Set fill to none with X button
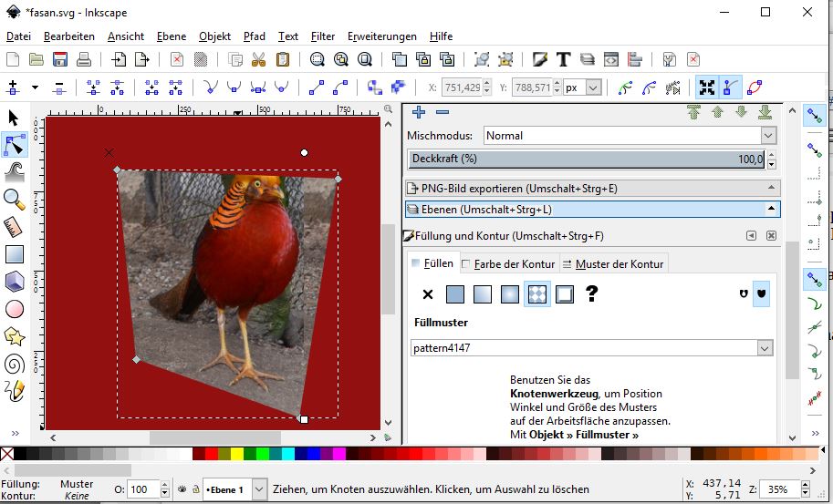Screen dimensions: 833x504 427,294
